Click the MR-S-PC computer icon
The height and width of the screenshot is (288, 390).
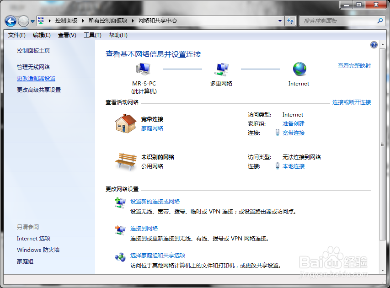143,69
